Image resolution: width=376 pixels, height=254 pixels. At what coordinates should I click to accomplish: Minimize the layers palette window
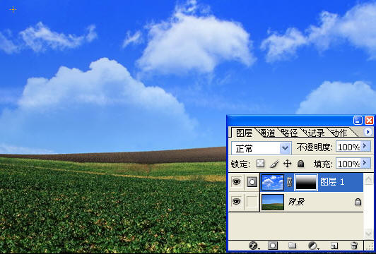(x=358, y=120)
